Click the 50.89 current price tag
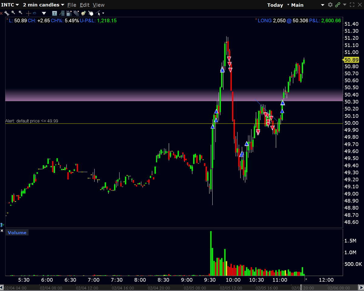Image resolution: width=364 pixels, height=291 pixels. 351,60
